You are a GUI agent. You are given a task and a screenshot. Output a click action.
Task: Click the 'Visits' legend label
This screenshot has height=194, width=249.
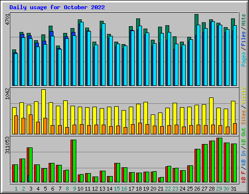click(244, 96)
